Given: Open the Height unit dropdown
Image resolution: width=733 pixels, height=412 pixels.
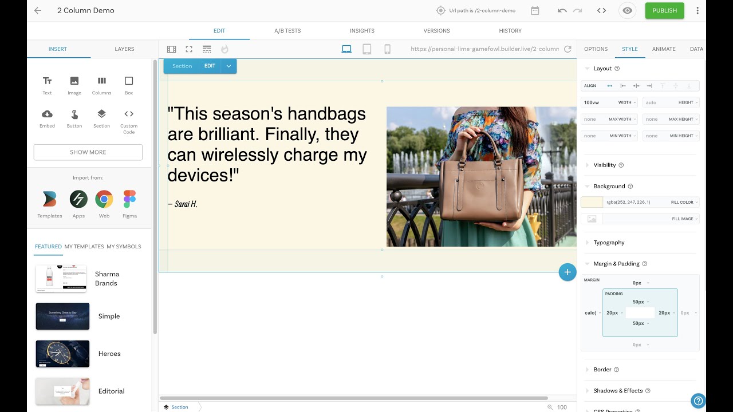Looking at the screenshot, I should pyautogui.click(x=688, y=102).
